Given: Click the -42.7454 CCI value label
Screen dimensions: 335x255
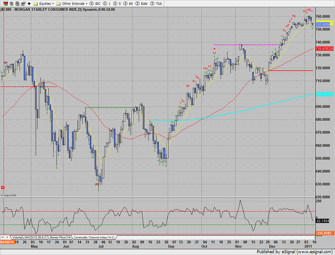Looking at the screenshot, I should [x=322, y=221].
